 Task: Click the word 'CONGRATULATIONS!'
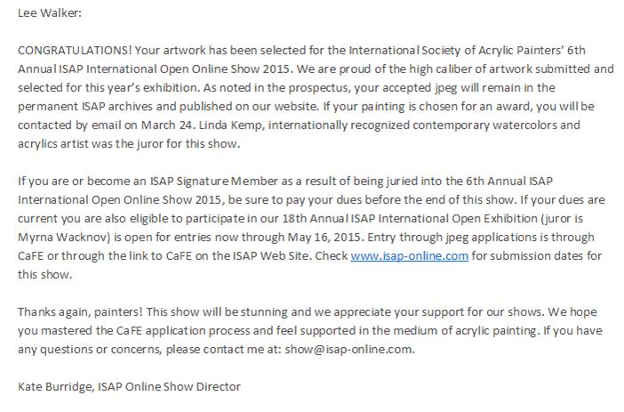click(75, 50)
